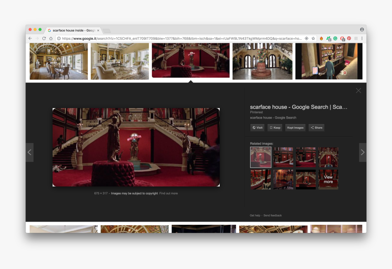Viewport: 392px width, 269px height.
Task: Open the Kept images button
Action: click(x=295, y=128)
